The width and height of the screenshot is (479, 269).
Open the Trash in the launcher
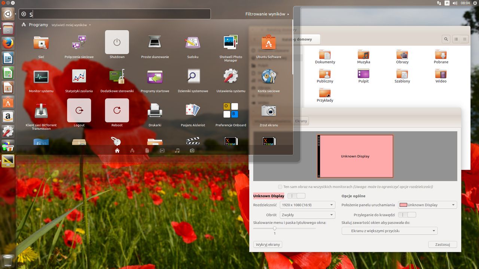[x=8, y=260]
